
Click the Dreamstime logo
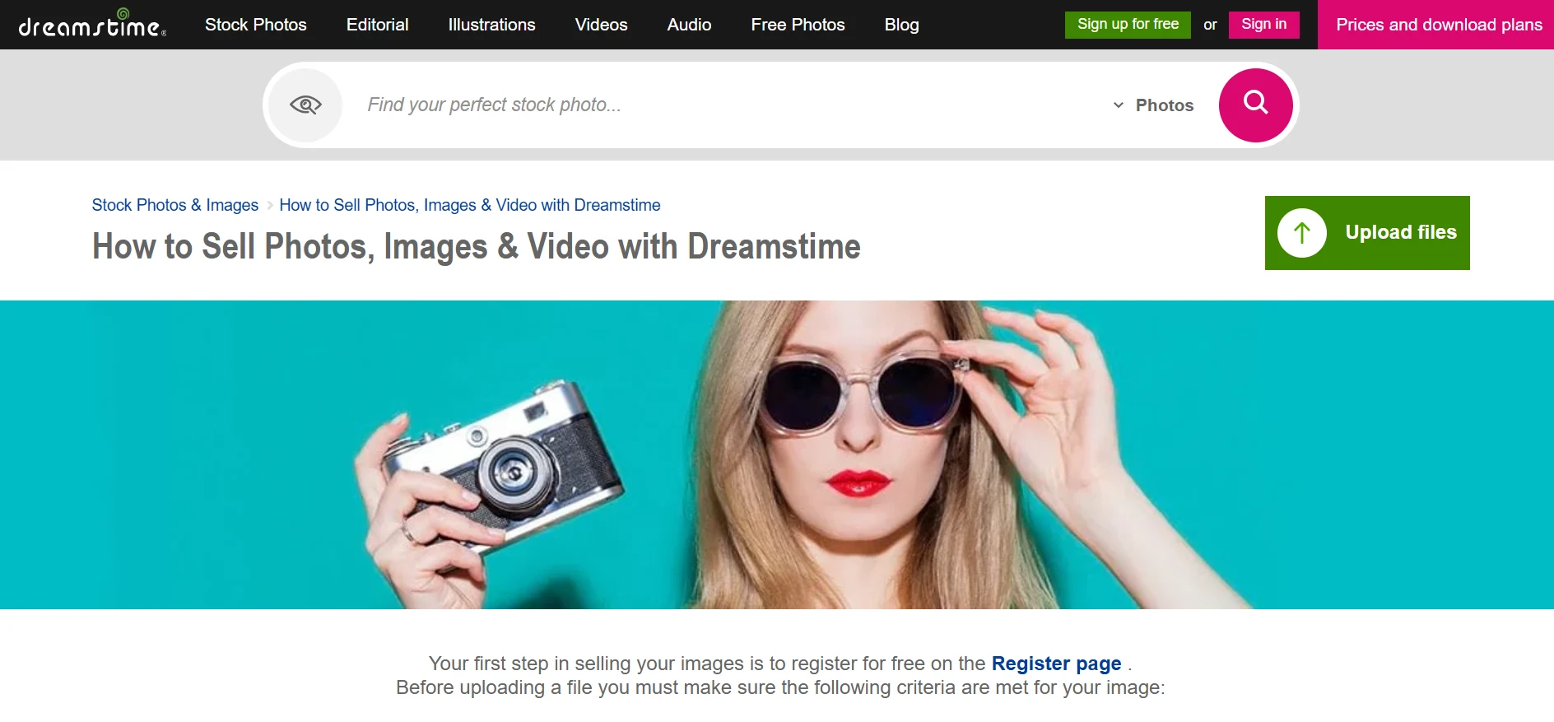pyautogui.click(x=92, y=24)
